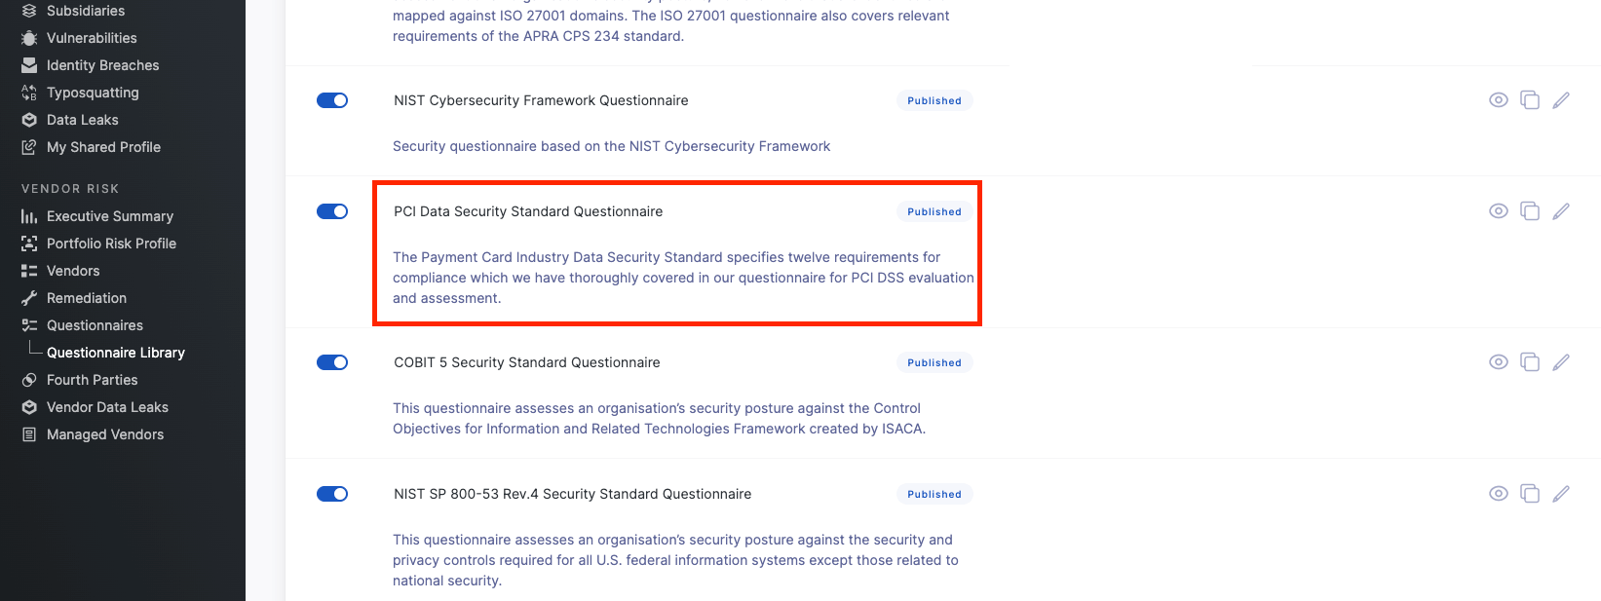Preview the PCI Data Security Standard Questionnaire
Screen dimensions: 1601x601
pyautogui.click(x=1499, y=211)
